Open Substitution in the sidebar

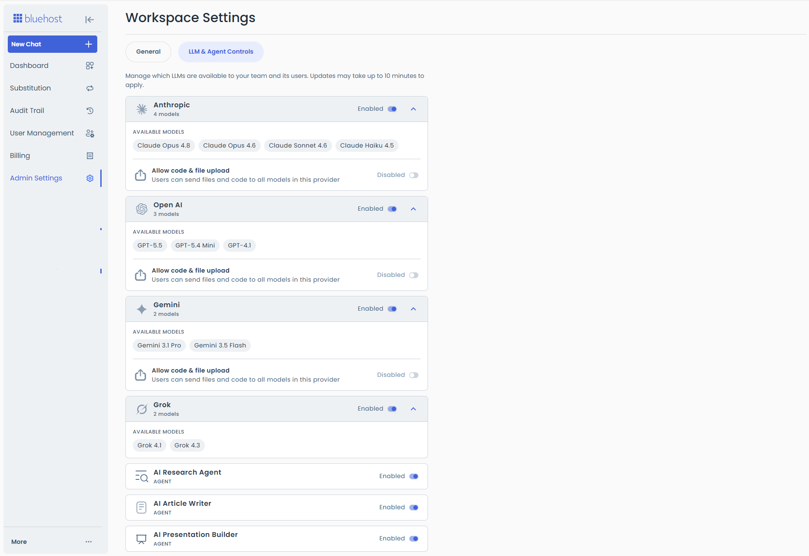[52, 88]
